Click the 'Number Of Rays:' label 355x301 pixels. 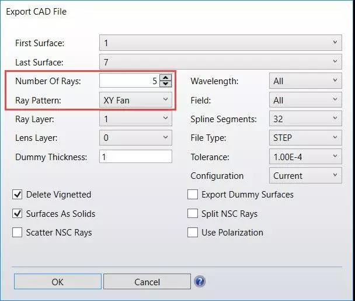click(x=48, y=81)
